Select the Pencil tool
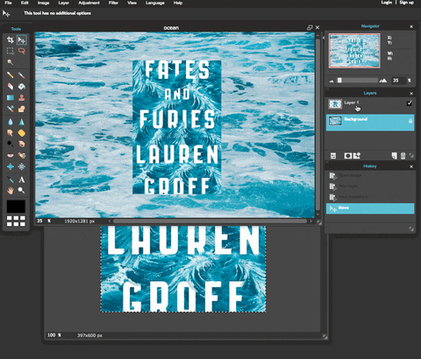 (11, 75)
